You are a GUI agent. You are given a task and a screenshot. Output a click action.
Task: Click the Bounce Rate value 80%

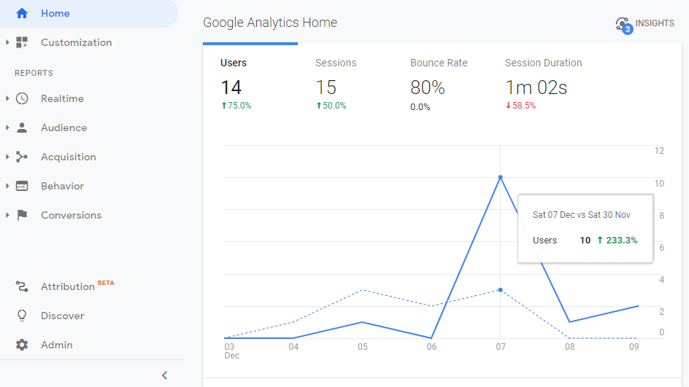[428, 87]
